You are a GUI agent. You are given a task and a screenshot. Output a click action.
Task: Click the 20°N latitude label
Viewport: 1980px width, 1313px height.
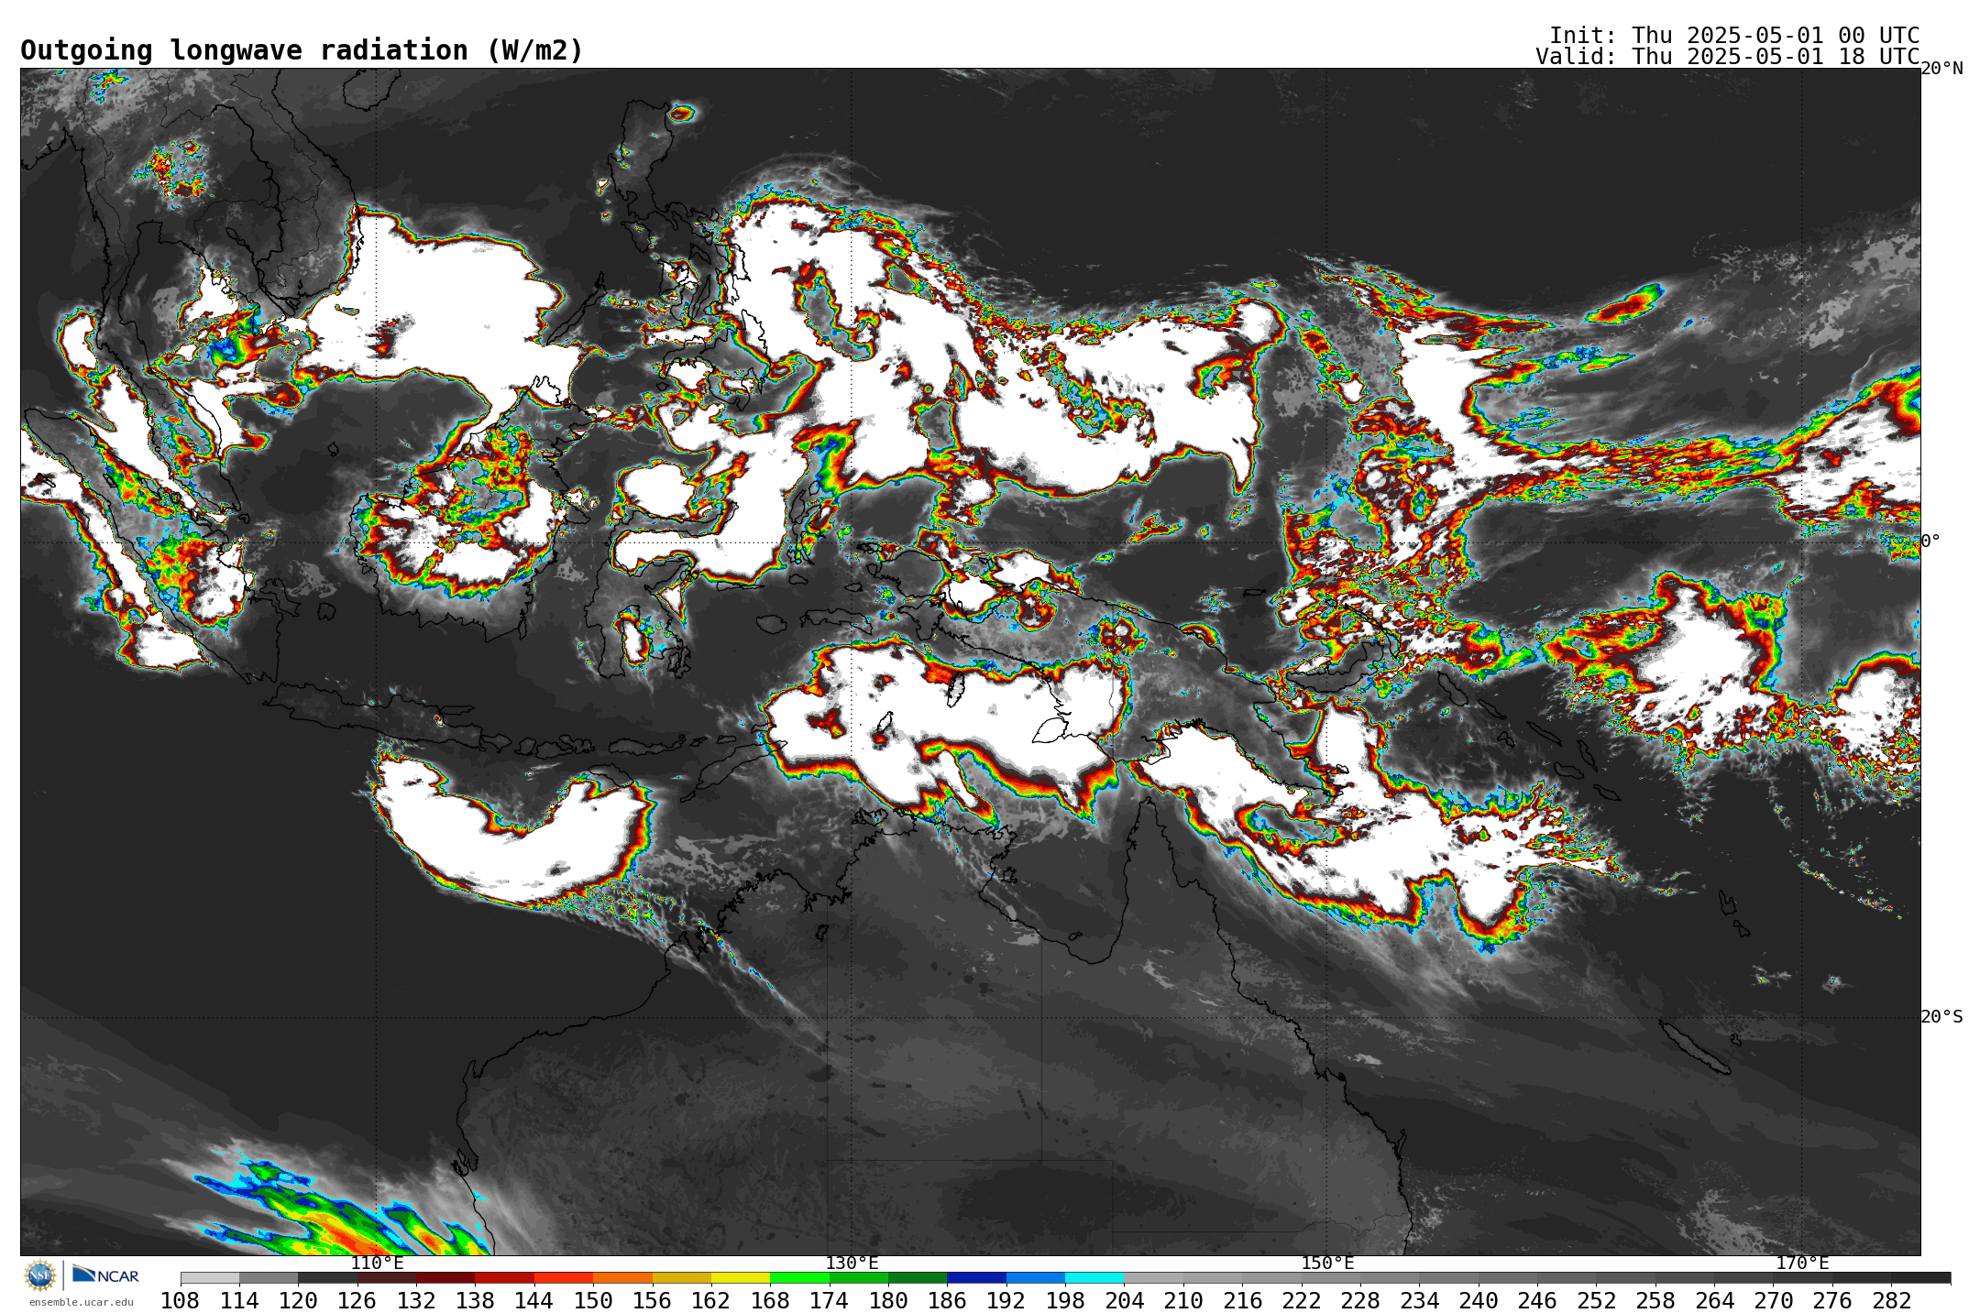(1941, 69)
